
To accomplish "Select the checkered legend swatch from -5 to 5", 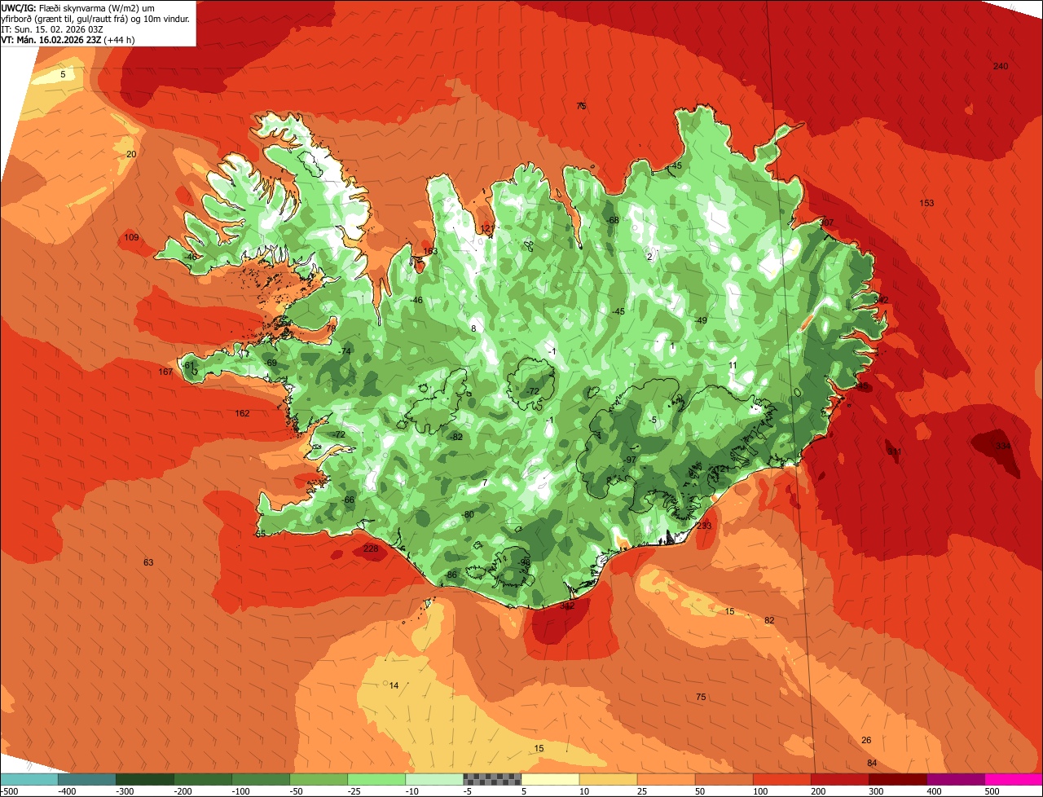I will click(492, 779).
